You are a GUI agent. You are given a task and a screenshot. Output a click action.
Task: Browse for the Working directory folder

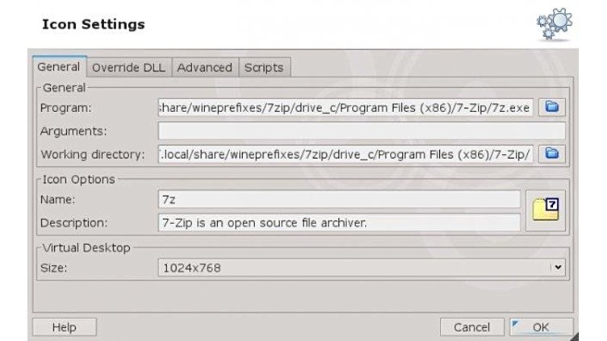coord(552,153)
